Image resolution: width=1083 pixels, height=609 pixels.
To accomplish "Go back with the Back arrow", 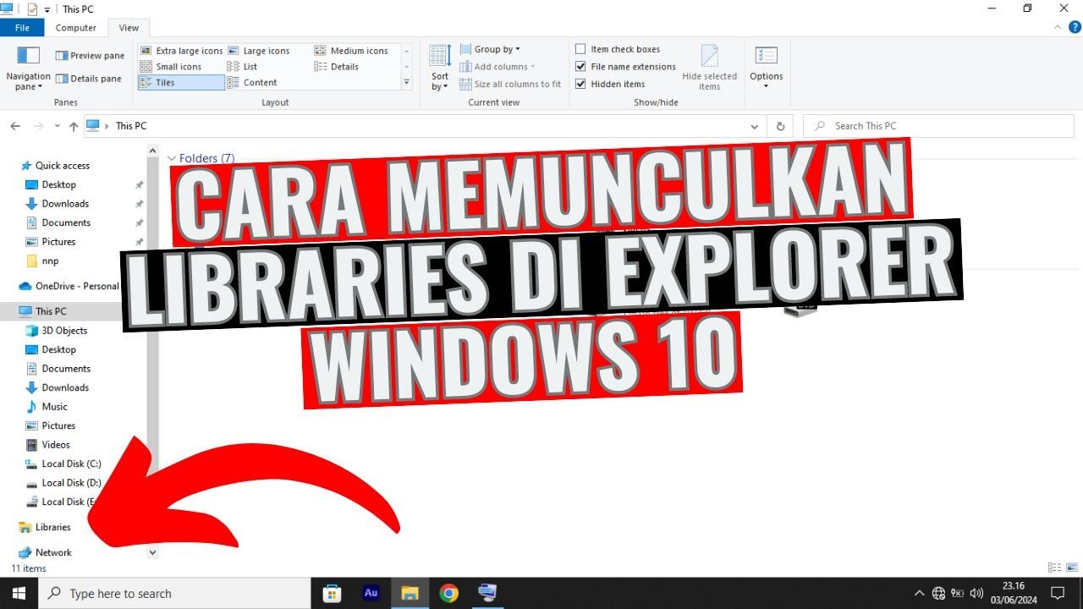I will (15, 126).
